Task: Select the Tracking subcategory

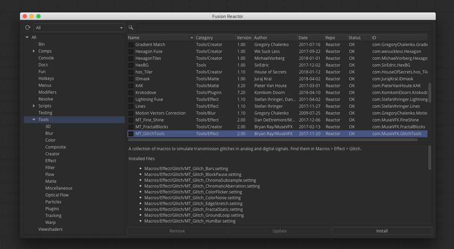Action: (53, 216)
